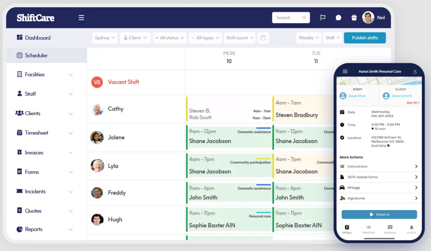Click the gift box icon in the header
The image size is (431, 251).
(x=354, y=17)
